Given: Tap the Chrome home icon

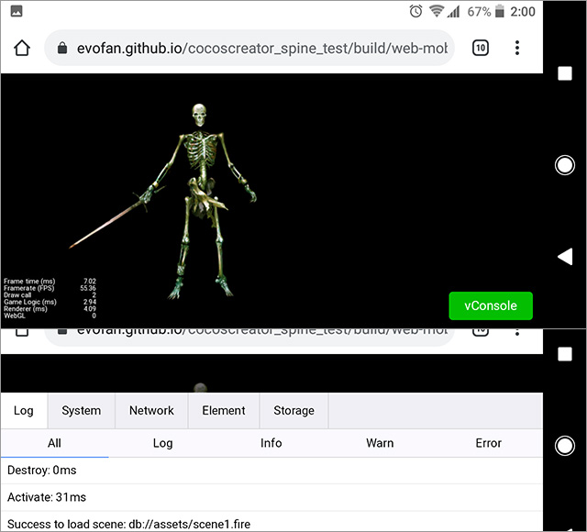Looking at the screenshot, I should pos(22,48).
